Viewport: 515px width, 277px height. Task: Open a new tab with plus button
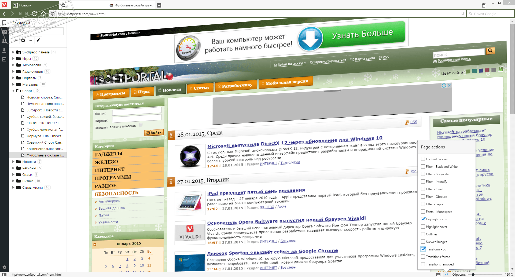[x=159, y=5]
